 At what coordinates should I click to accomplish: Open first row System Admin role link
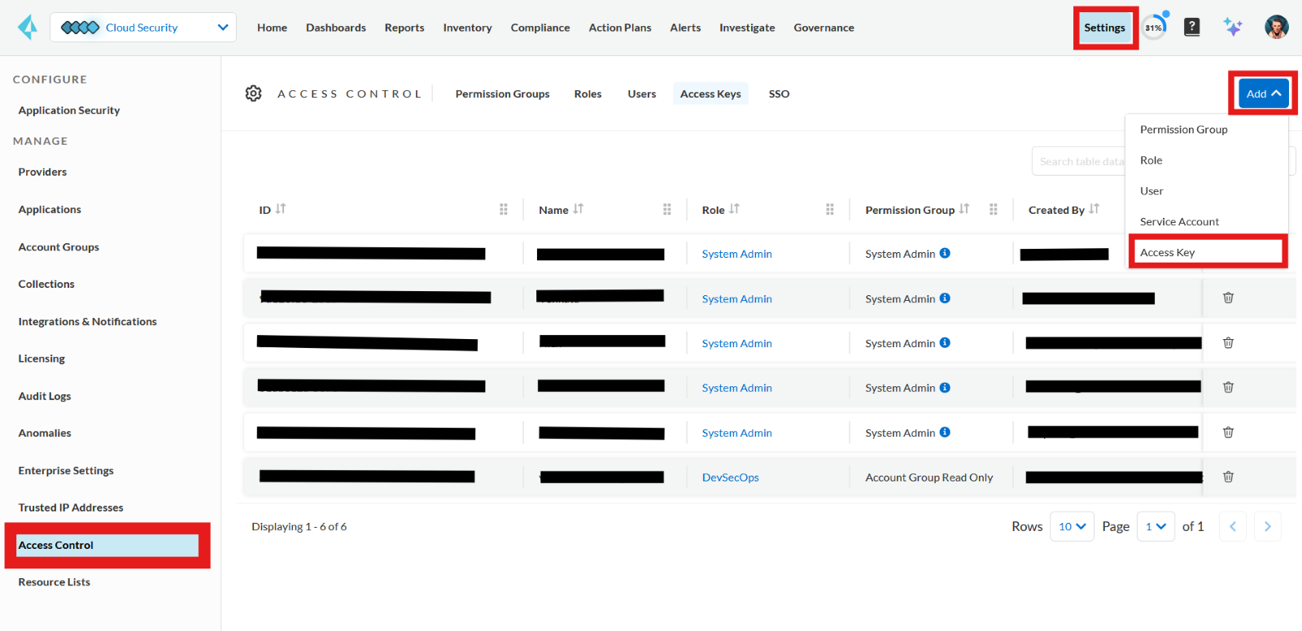pos(736,254)
